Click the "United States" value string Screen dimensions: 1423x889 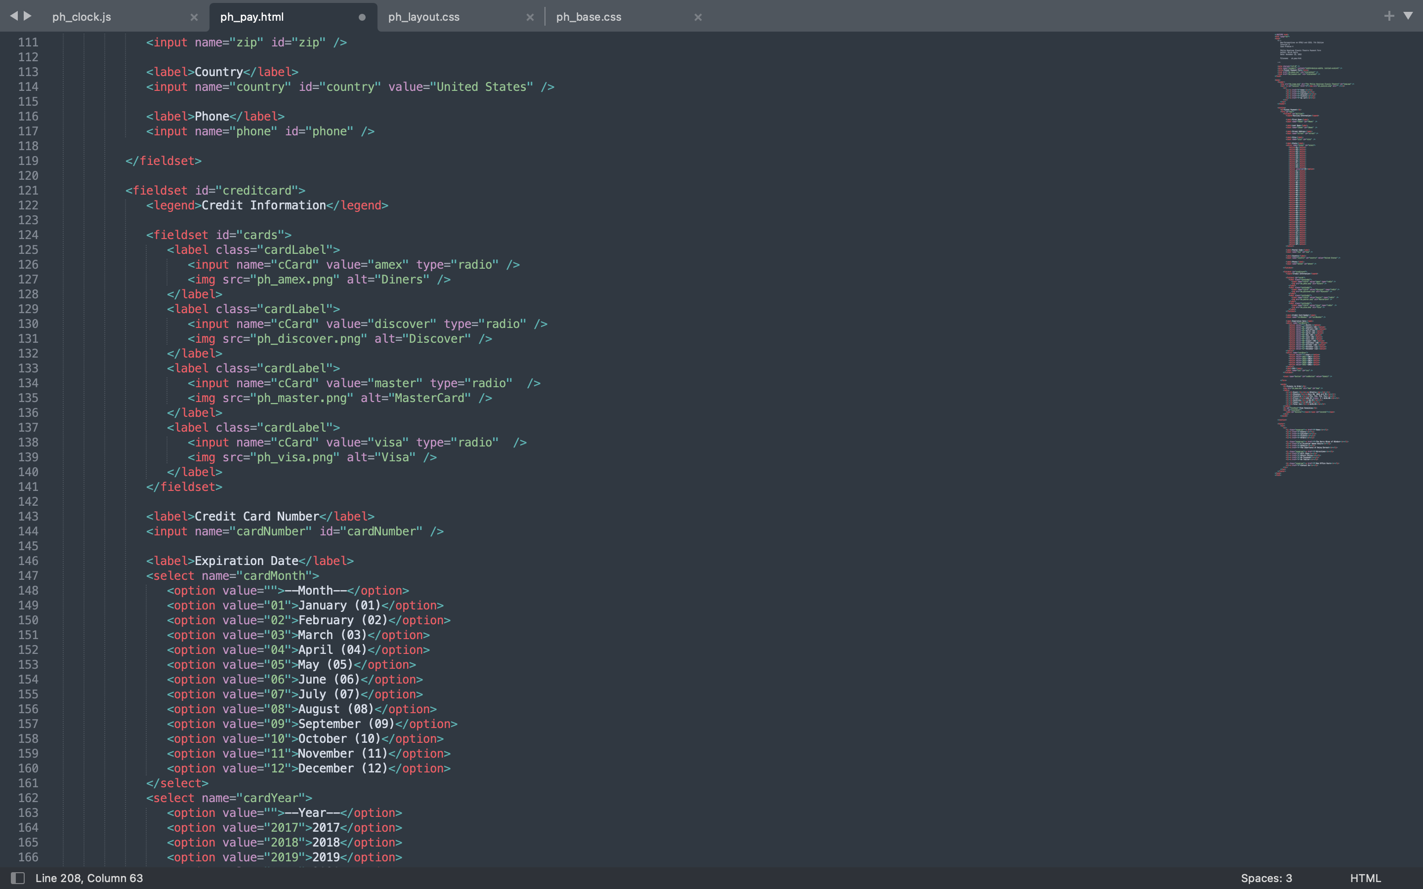point(485,87)
